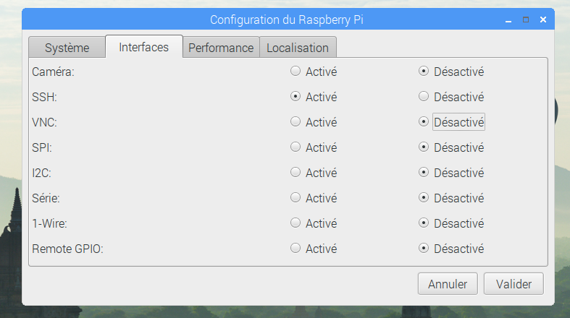
Task: Click the 1-Wire: label
Action: pos(49,223)
